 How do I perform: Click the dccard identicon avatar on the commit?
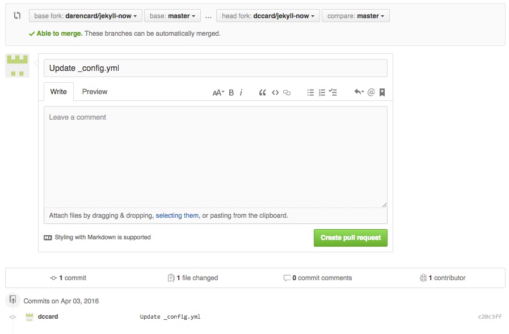tap(29, 316)
